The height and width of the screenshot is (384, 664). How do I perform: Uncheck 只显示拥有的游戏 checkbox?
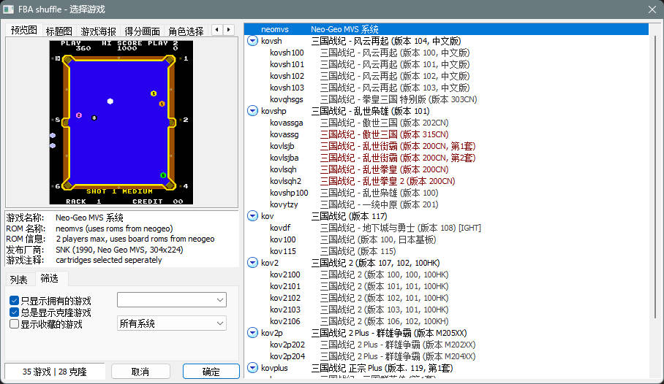[x=14, y=301]
